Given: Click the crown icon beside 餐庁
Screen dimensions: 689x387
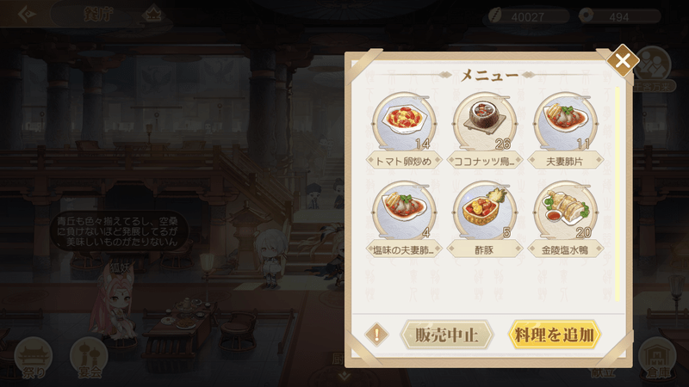Looking at the screenshot, I should tap(152, 15).
